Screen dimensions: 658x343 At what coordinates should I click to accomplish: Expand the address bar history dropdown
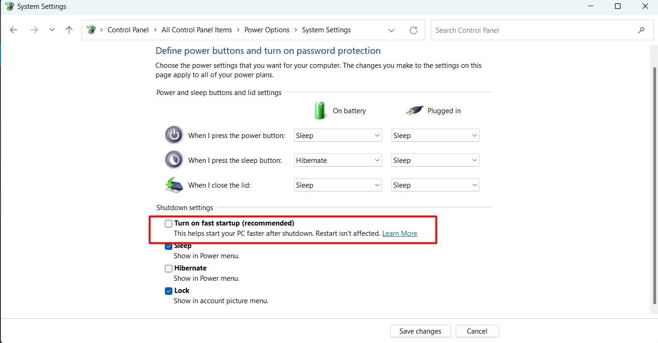coord(392,30)
